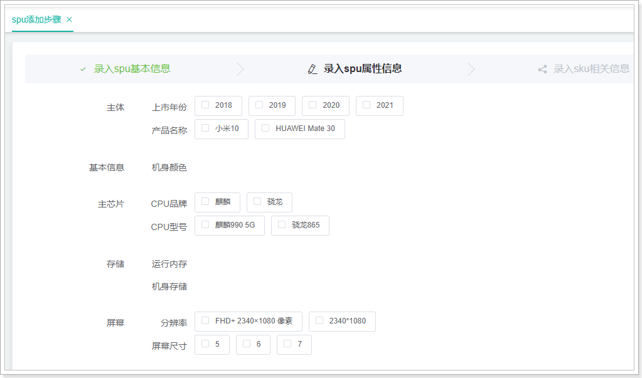
Task: Tick the 麒麟990 5G CPU model
Action: click(x=230, y=226)
